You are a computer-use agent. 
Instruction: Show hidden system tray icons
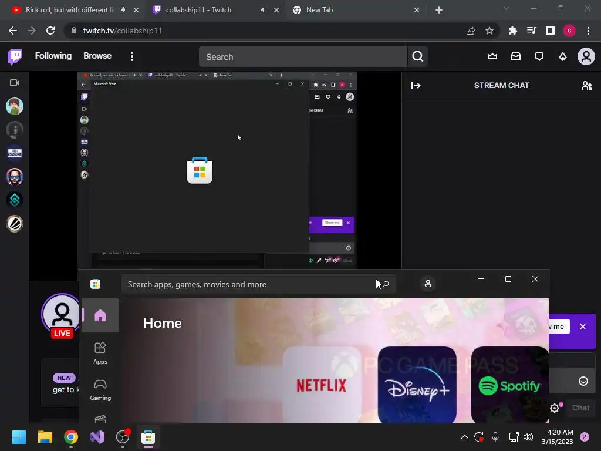[x=465, y=437]
